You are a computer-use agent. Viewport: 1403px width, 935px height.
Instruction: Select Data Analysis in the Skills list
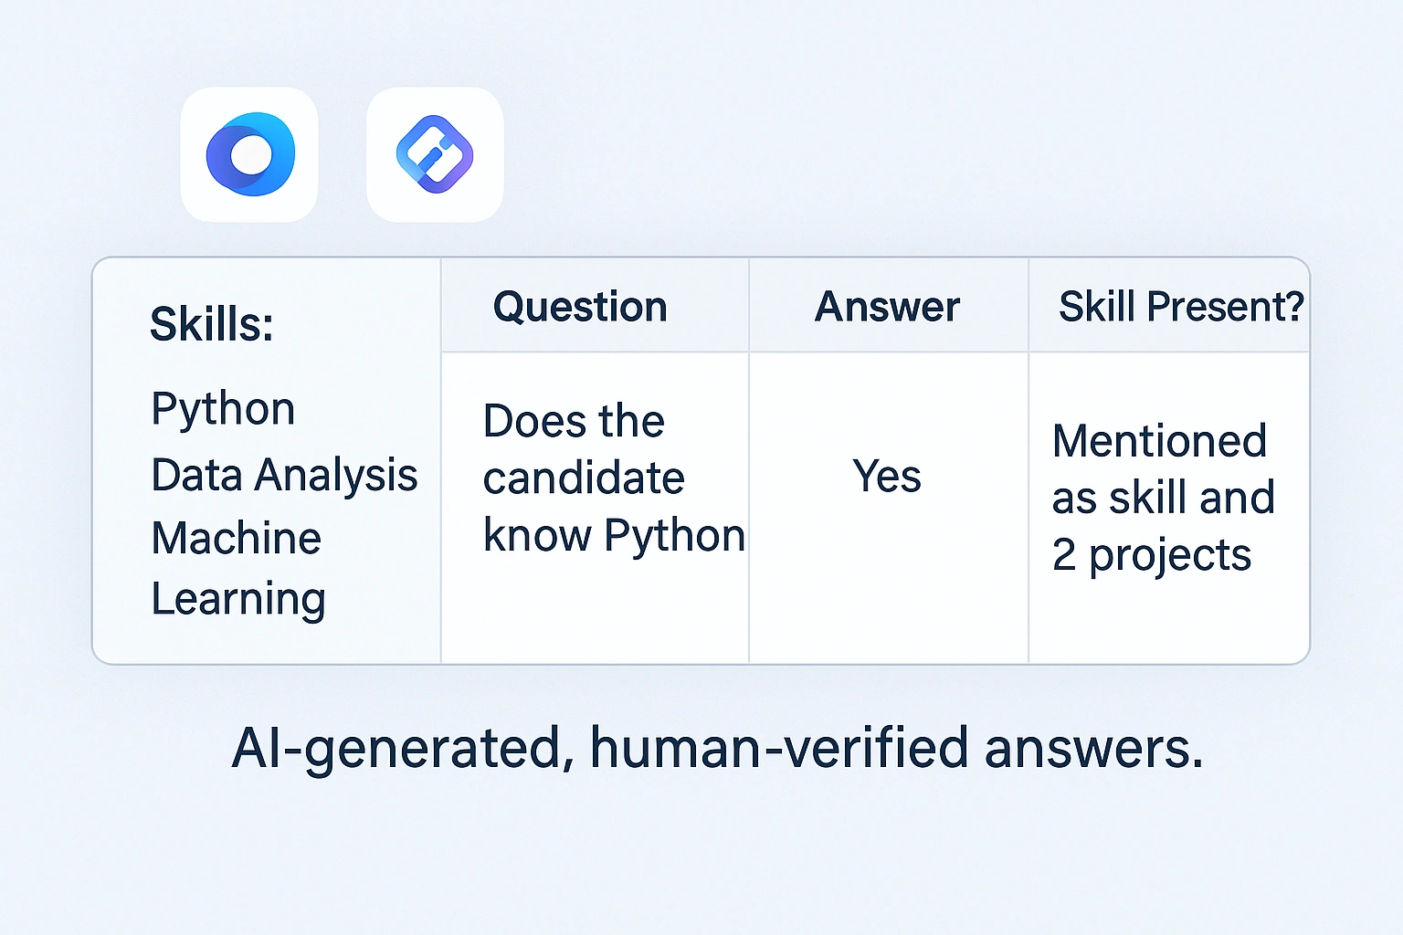(x=284, y=476)
